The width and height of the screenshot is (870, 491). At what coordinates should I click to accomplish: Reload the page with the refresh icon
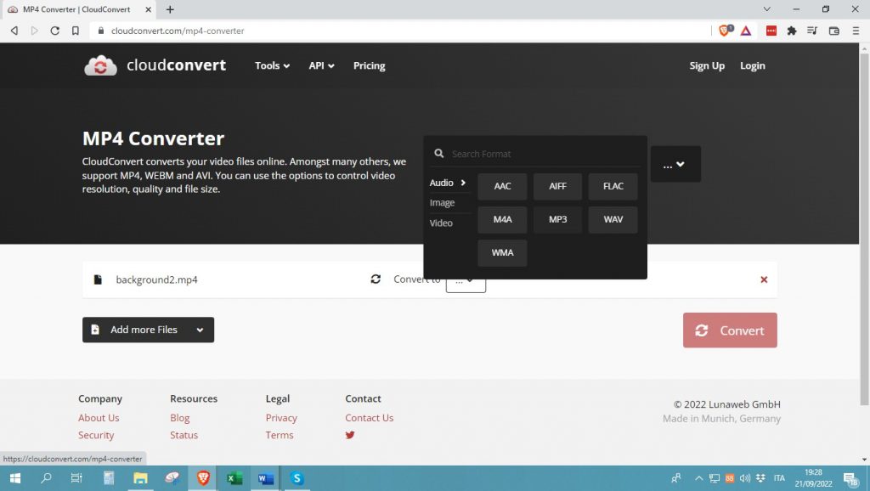[54, 31]
